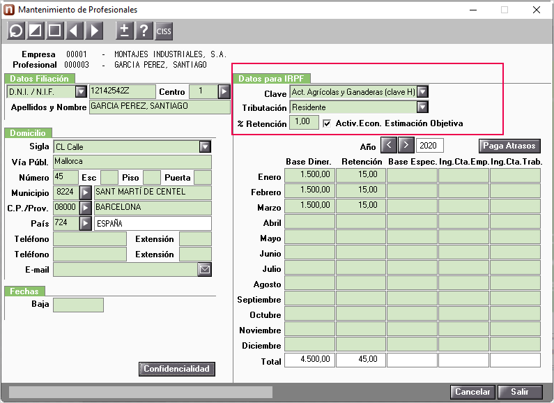Click the % Retención field

[x=304, y=122]
